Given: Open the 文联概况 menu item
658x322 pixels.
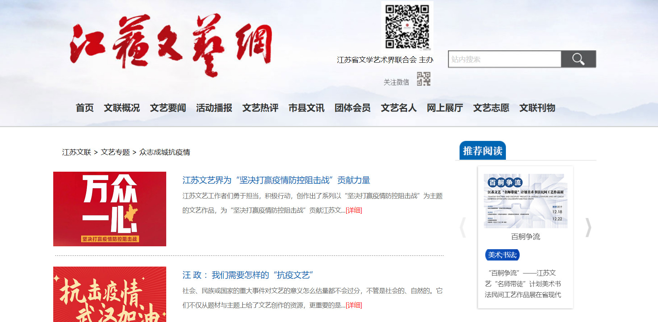Looking at the screenshot, I should (x=122, y=108).
